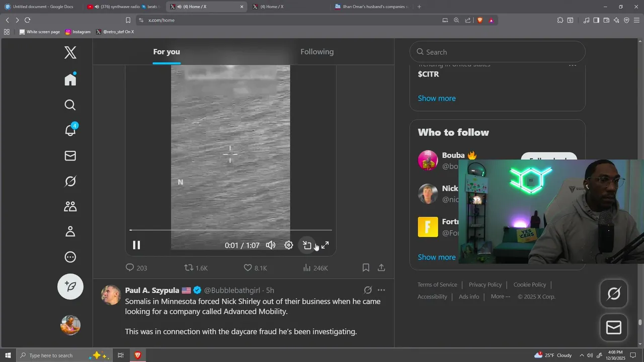This screenshot has width=644, height=362.
Task: Open Brave Rewards triangle icon
Action: (491, 20)
